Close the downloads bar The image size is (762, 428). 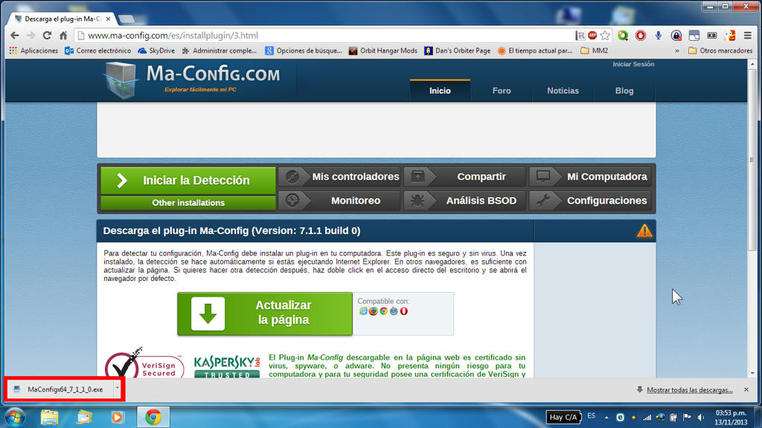[x=746, y=389]
